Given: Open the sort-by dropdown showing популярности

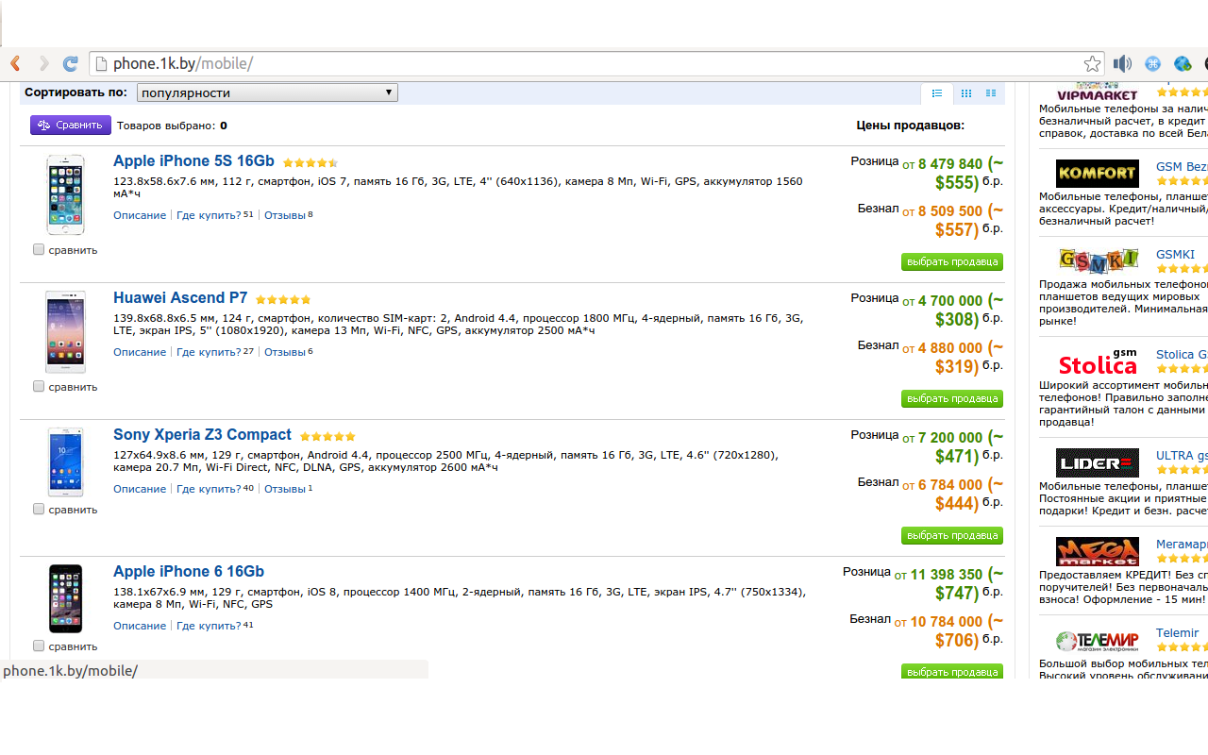Looking at the screenshot, I should (267, 92).
